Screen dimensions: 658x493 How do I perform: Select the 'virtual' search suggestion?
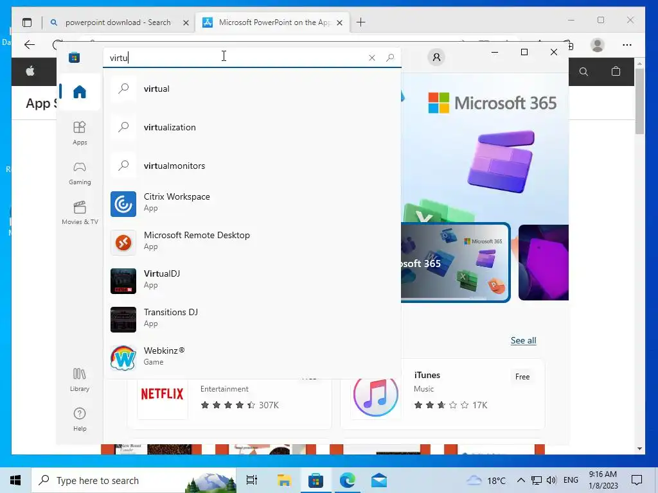[x=252, y=89]
